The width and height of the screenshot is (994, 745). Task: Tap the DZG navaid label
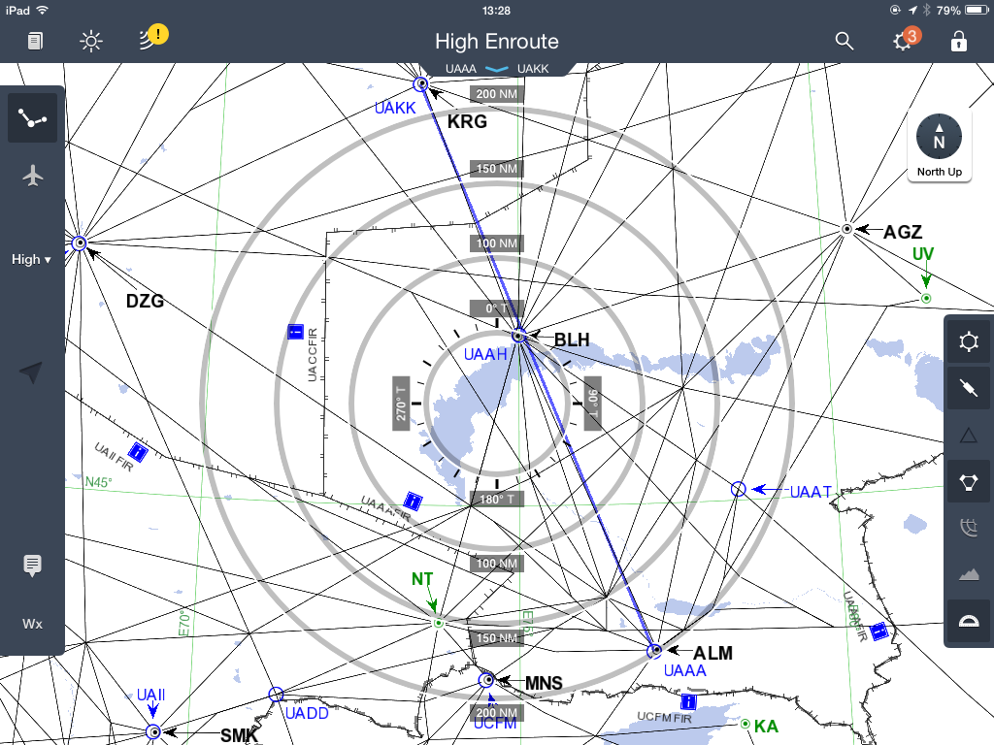(x=146, y=301)
